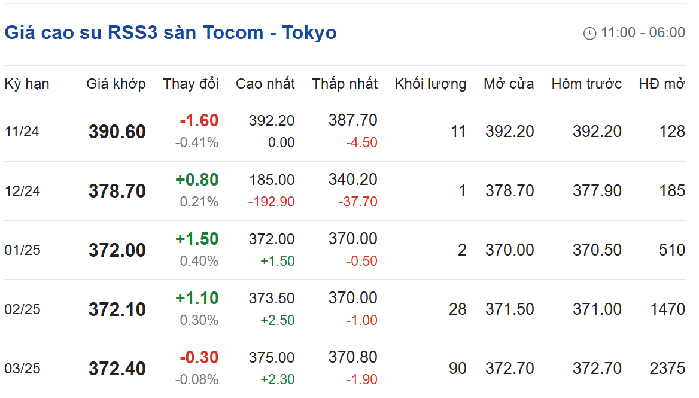Select the Kỳ hạn column header
Image resolution: width=699 pixels, height=398 pixels.
(27, 84)
